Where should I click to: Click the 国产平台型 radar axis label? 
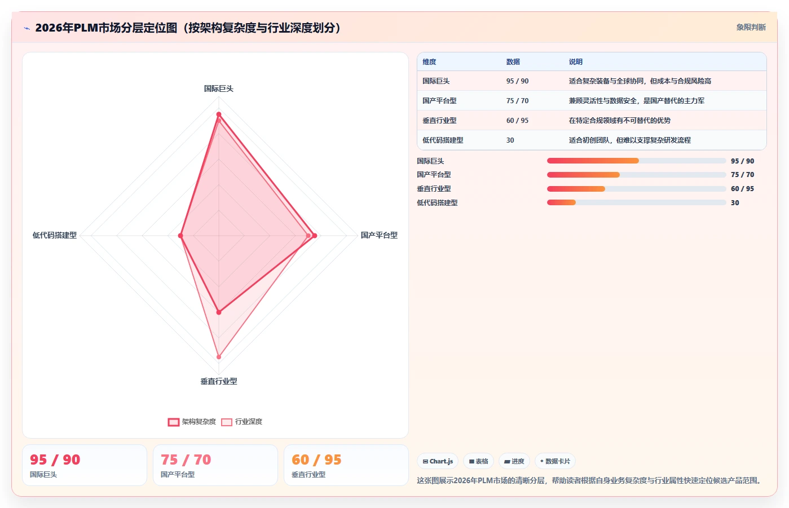tap(379, 235)
